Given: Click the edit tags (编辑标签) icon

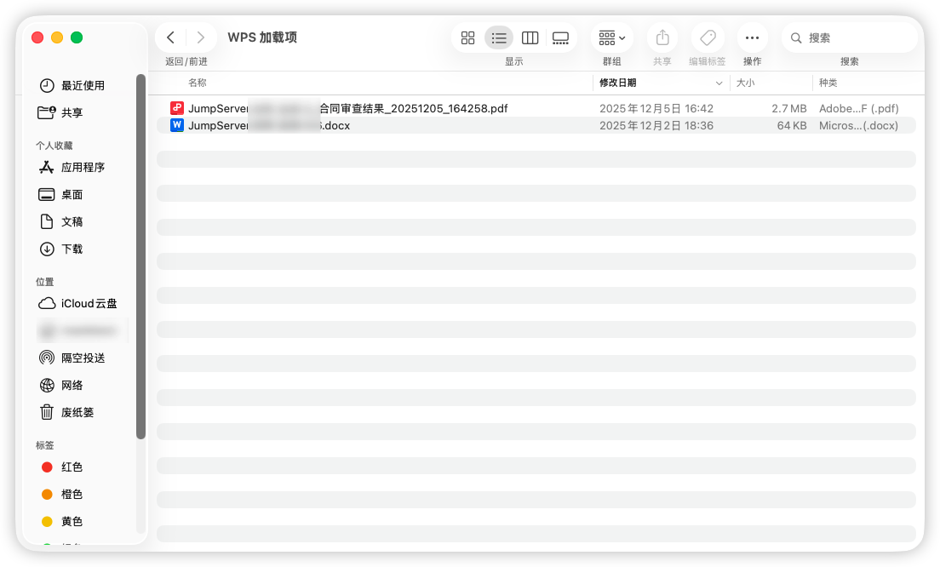Looking at the screenshot, I should [708, 37].
